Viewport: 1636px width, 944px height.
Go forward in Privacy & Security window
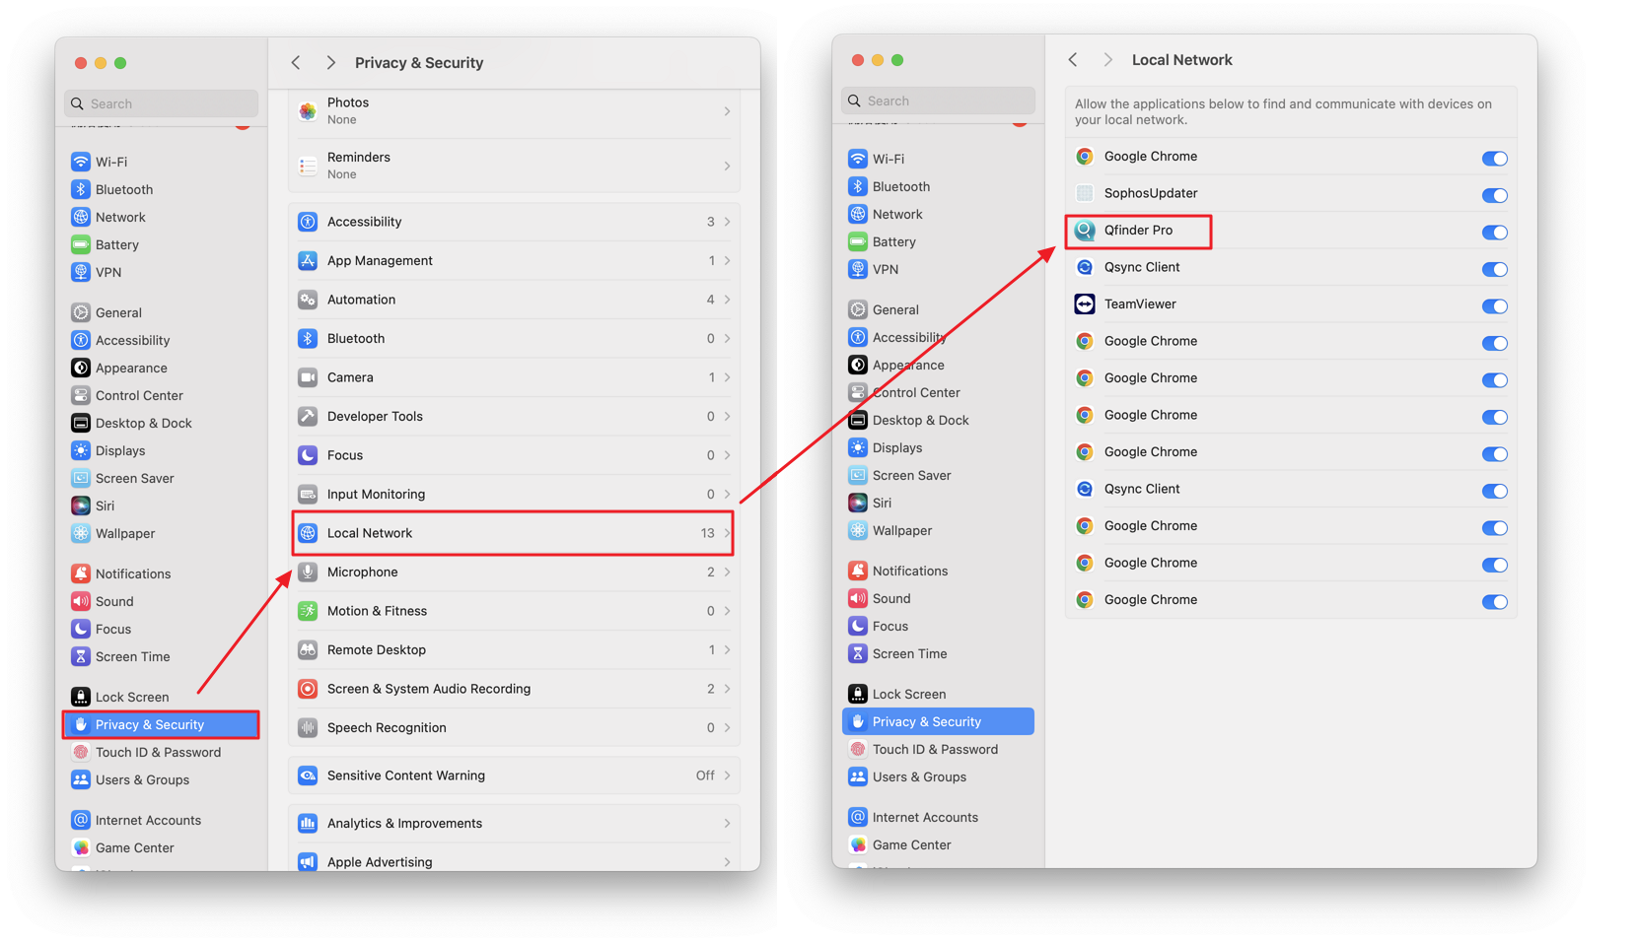point(330,63)
